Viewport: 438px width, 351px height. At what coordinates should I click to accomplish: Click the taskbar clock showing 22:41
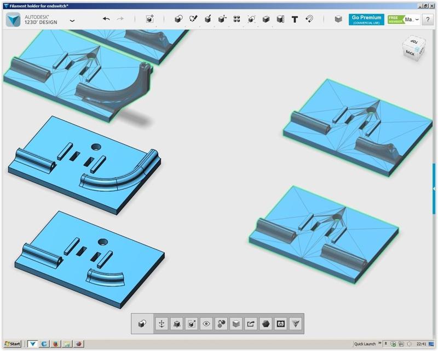421,344
